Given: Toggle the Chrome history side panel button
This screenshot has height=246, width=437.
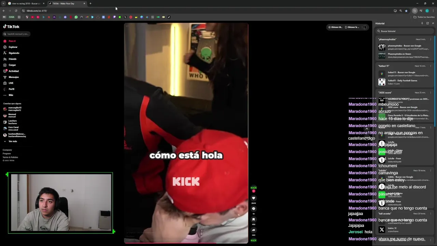Looking at the screenshot, I should [x=414, y=11].
